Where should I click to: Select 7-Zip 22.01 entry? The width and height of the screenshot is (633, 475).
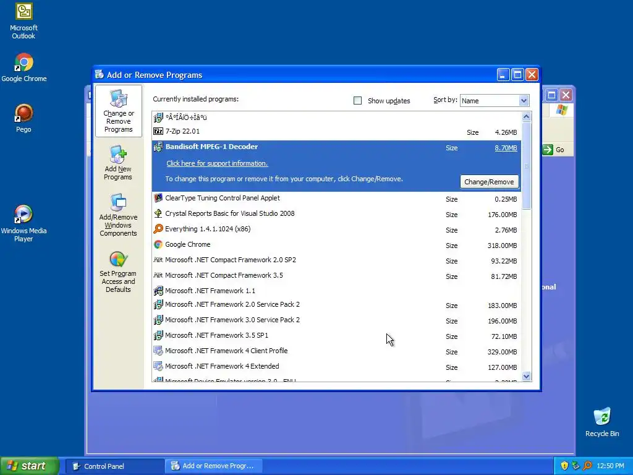336,132
